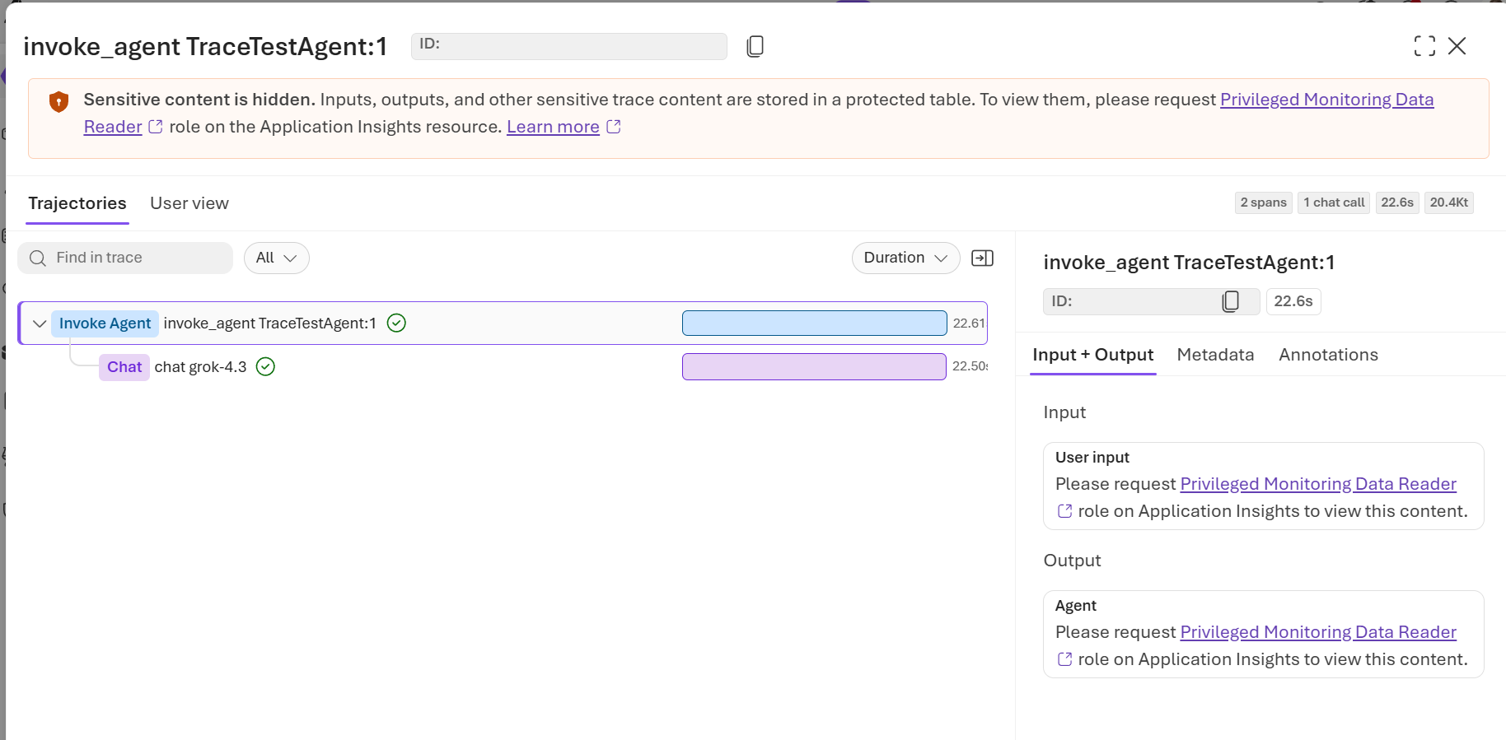
Task: Switch to the User view tab
Action: click(x=189, y=203)
